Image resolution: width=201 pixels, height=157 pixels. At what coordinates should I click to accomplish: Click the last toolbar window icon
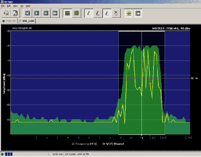(138, 13)
